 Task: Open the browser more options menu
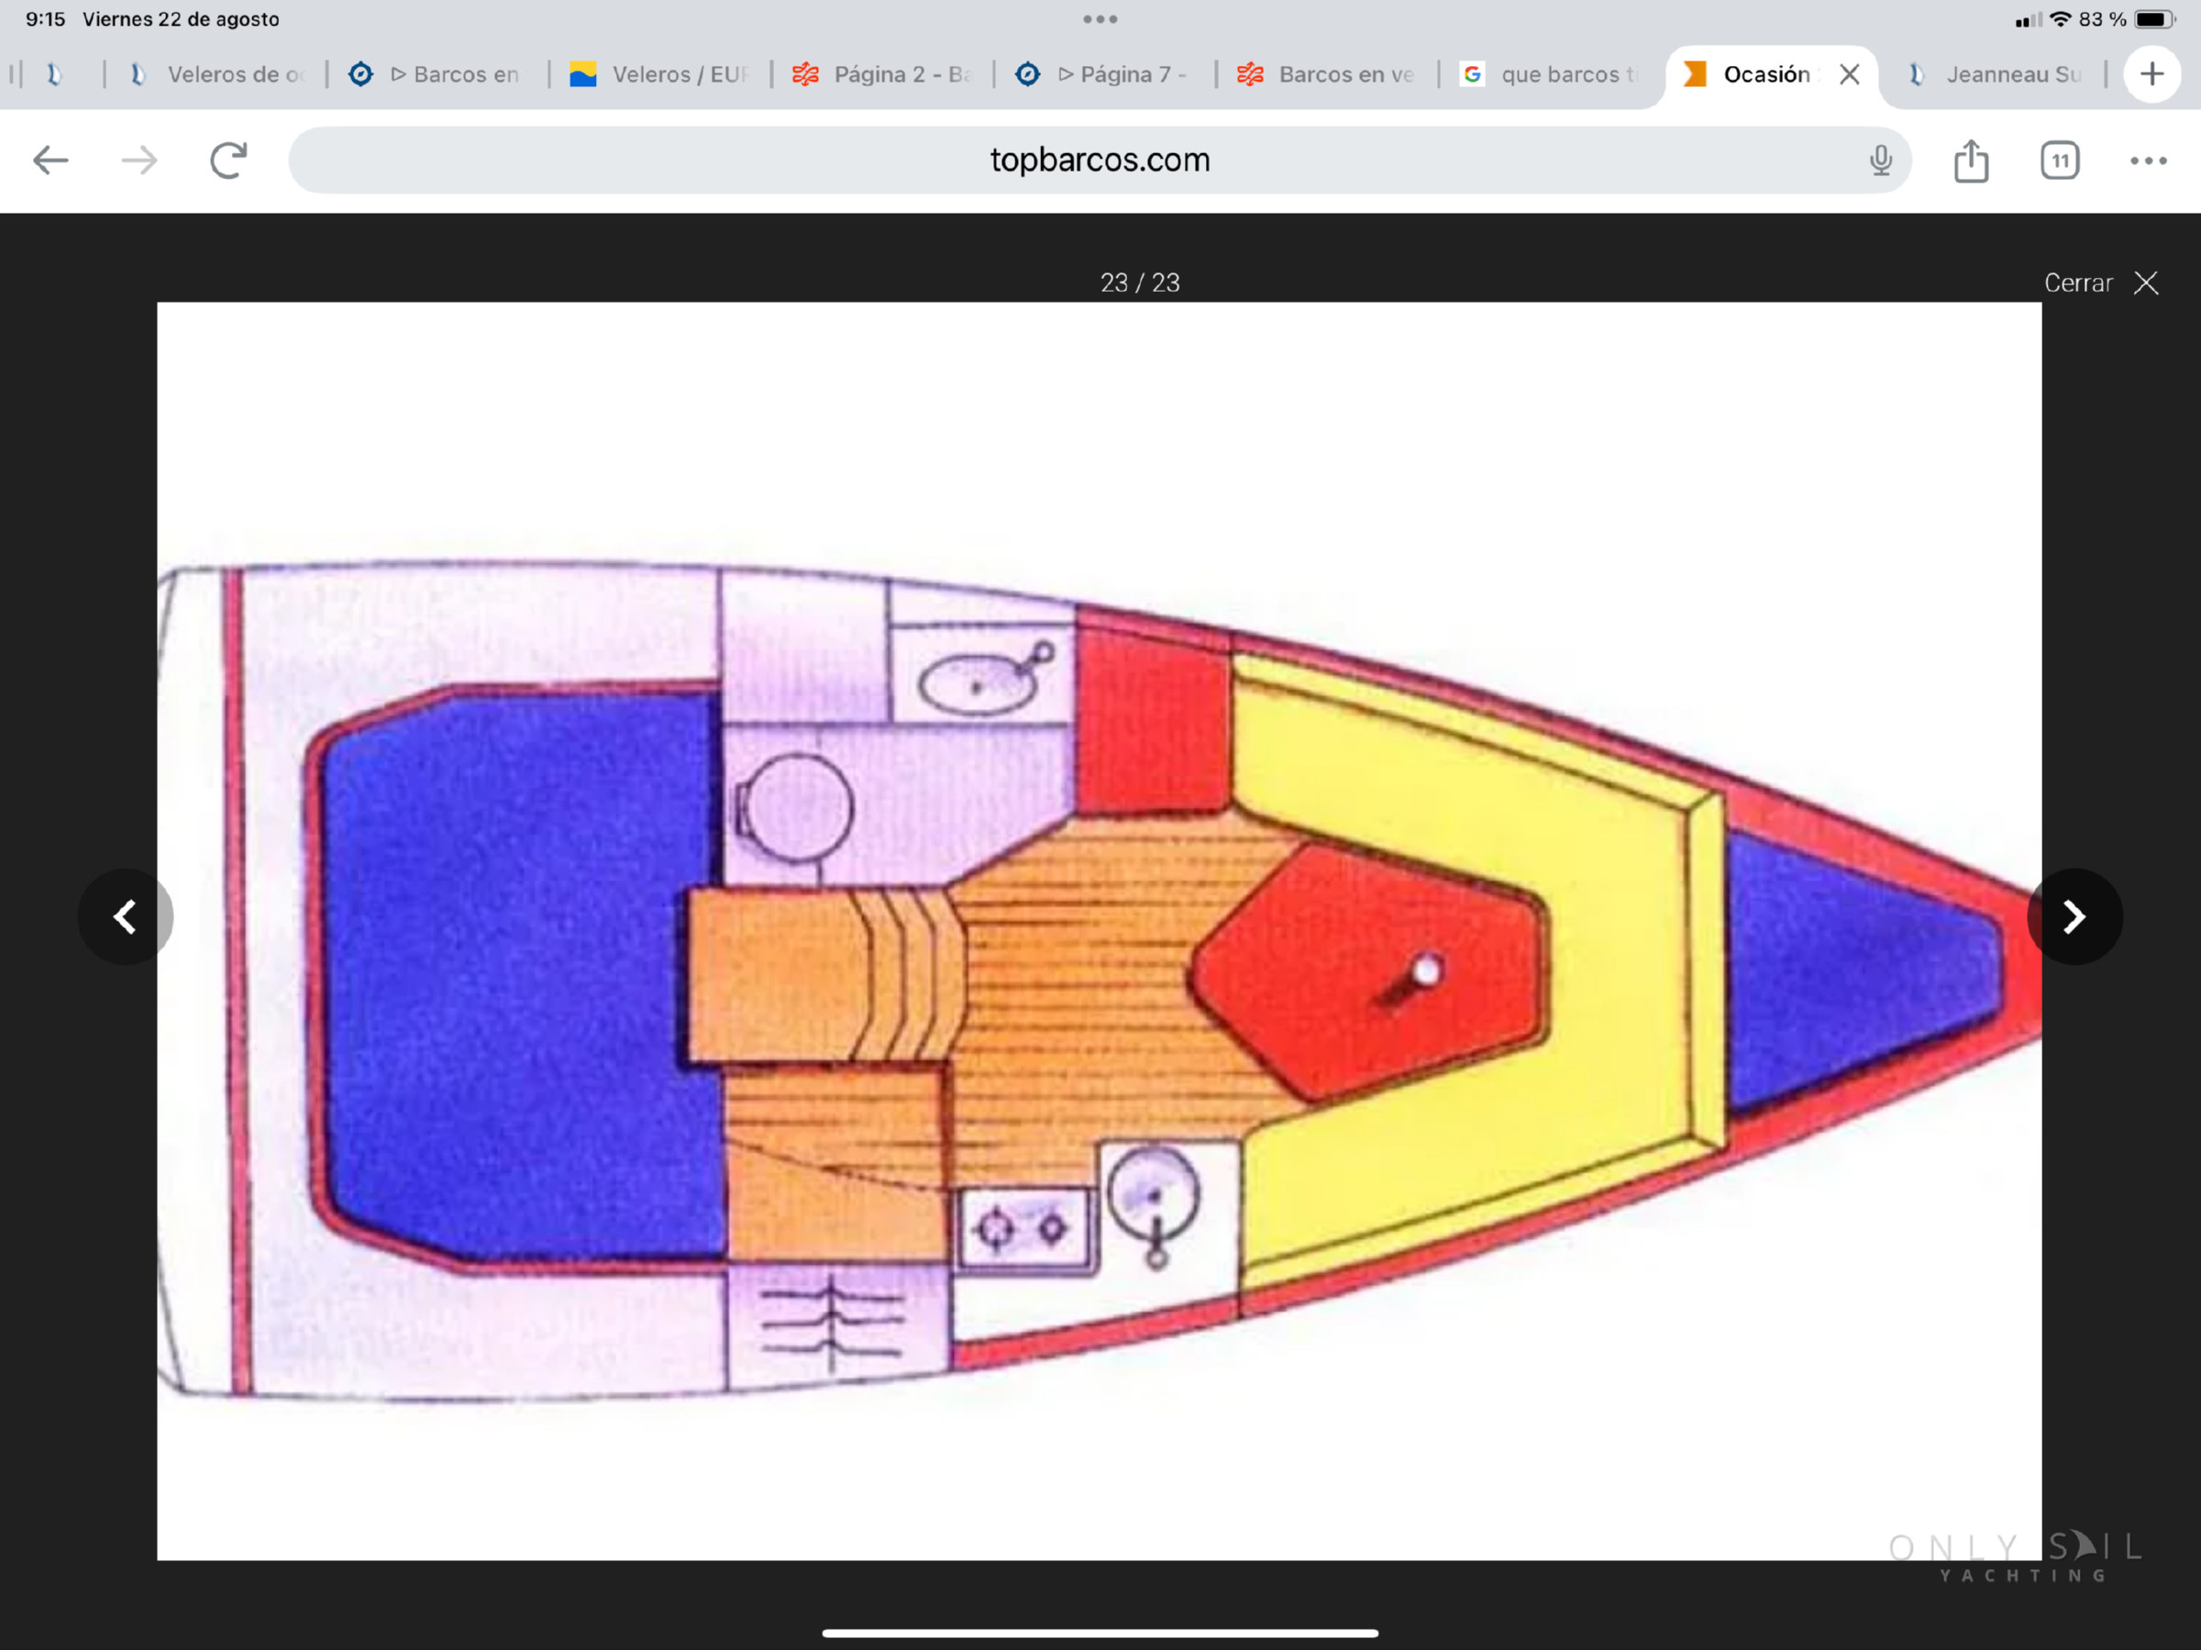pos(2148,161)
